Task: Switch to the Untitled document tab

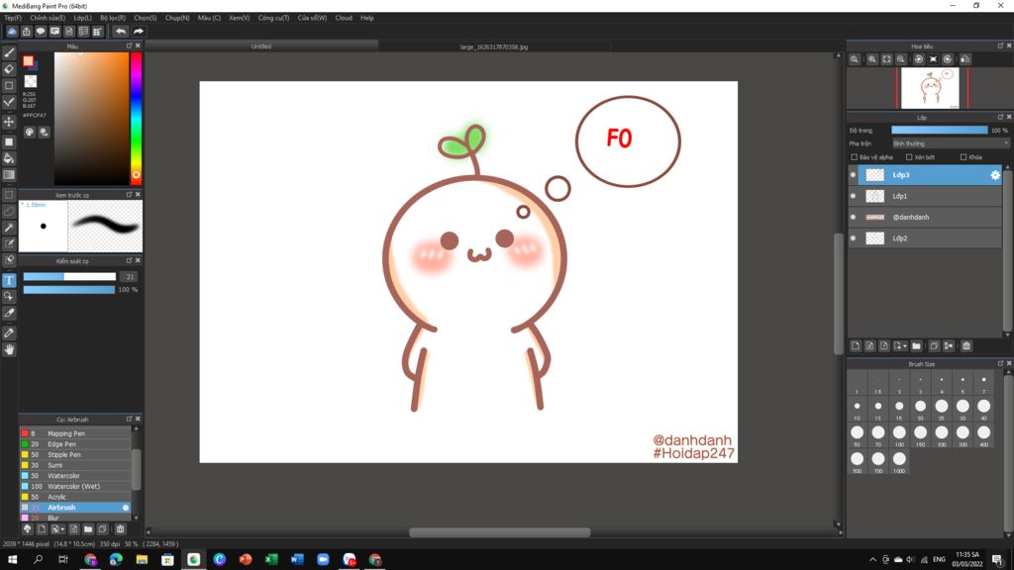Action: tap(261, 47)
